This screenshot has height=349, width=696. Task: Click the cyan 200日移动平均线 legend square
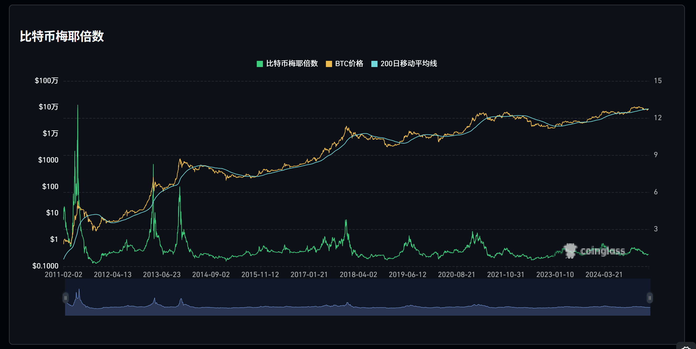pyautogui.click(x=374, y=64)
